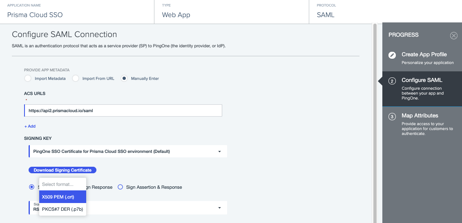The height and width of the screenshot is (223, 462).
Task: Expand the Signing Key dropdown arrow
Action: coord(219,152)
